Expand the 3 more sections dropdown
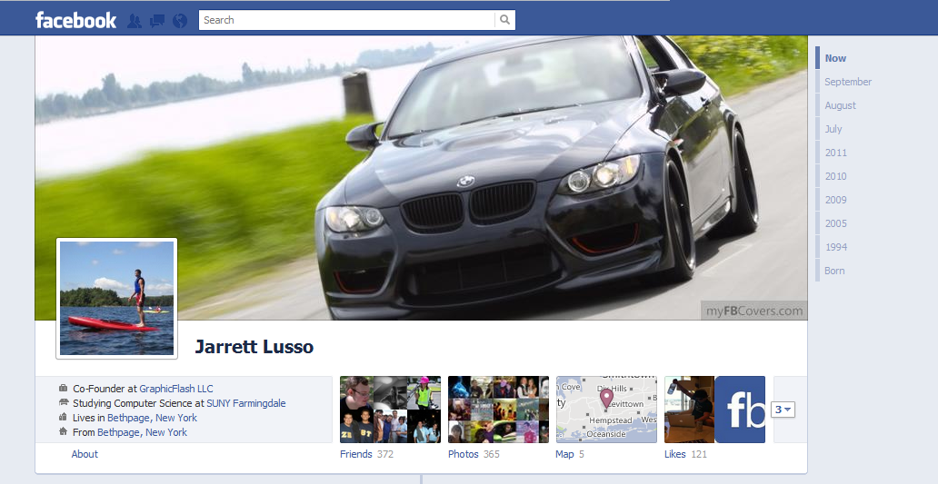Screen dimensions: 938x484 (x=783, y=410)
